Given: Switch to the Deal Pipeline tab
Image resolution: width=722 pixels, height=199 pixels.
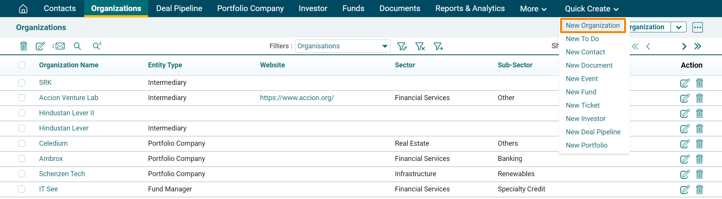Looking at the screenshot, I should [179, 8].
